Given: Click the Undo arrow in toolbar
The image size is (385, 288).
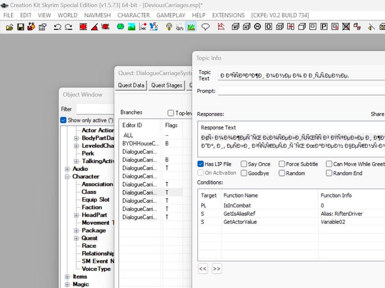Looking at the screenshot, I should [x=57, y=27].
